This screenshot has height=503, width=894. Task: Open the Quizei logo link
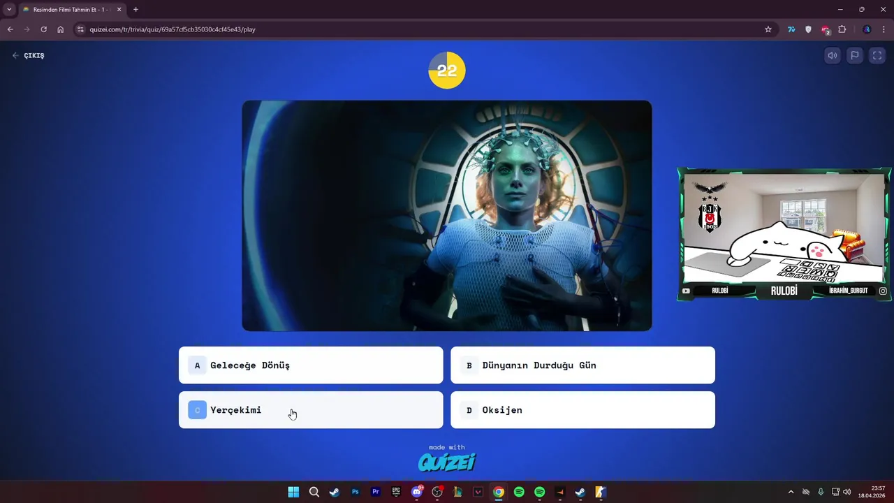pyautogui.click(x=447, y=461)
